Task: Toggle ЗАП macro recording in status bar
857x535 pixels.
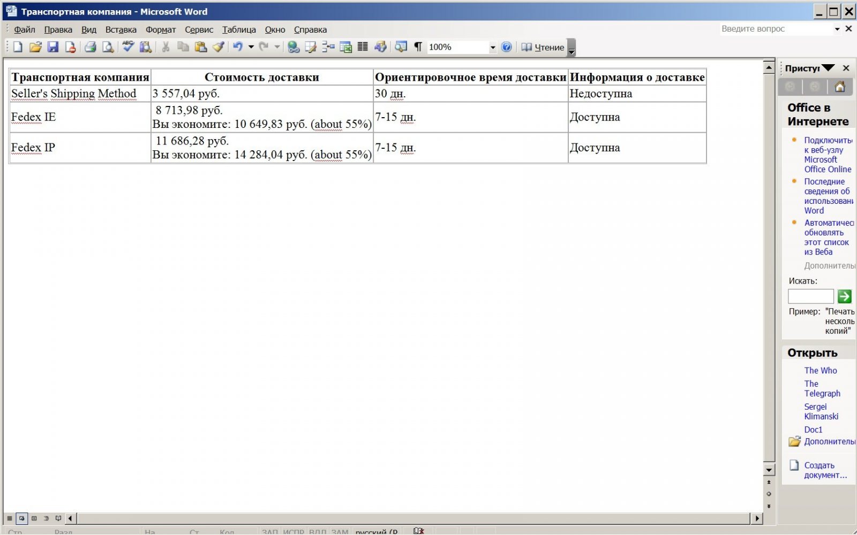Action: pos(269,532)
